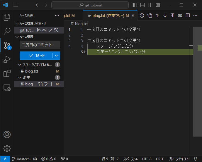This screenshot has height=162, width=202.
Task: Click the branch icon on git_tut repository row
Action: pyautogui.click(x=38, y=30)
